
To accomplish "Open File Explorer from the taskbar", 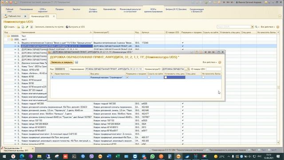I will [39, 156].
